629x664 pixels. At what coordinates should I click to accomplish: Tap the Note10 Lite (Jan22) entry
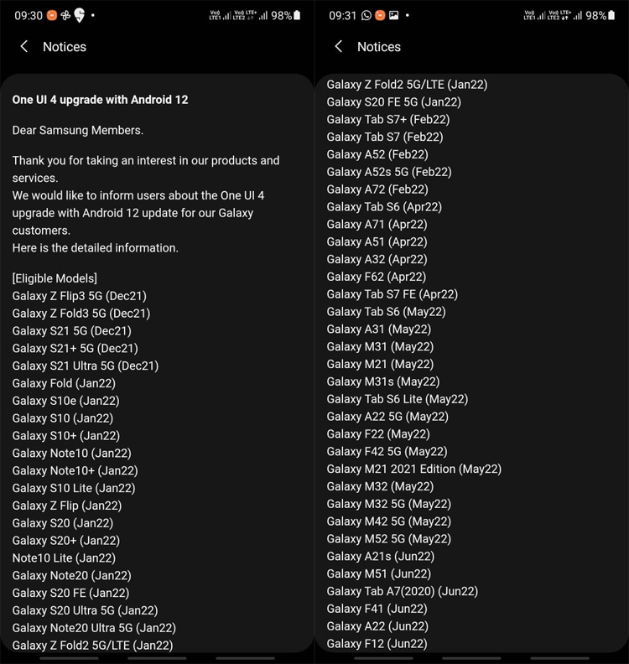tap(64, 558)
